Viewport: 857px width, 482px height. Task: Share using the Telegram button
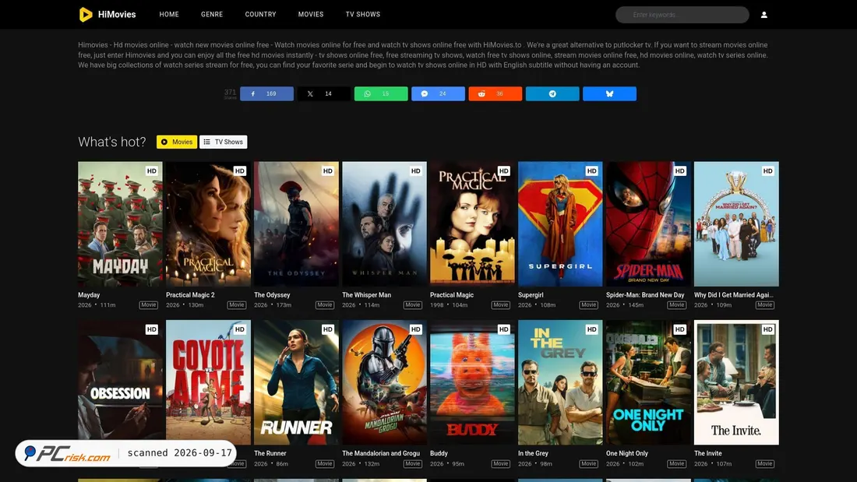pyautogui.click(x=552, y=94)
